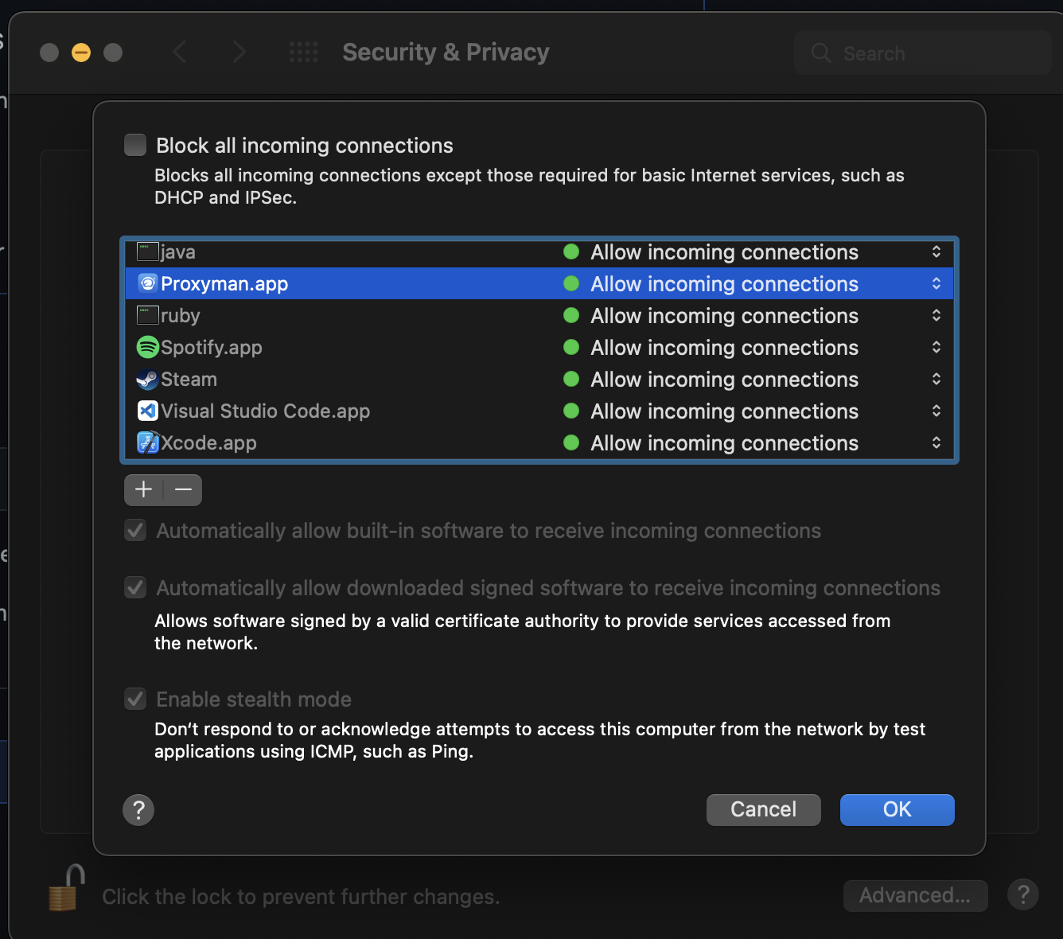Click the Proxyman app icon
Image resolution: width=1063 pixels, height=939 pixels.
pos(147,283)
